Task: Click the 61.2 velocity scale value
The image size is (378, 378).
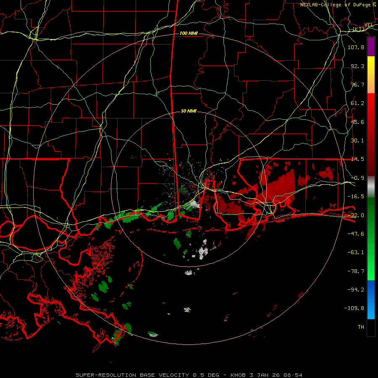Action: (357, 103)
